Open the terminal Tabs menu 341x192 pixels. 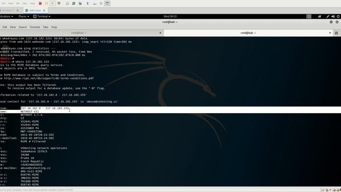pyautogui.click(x=45, y=27)
